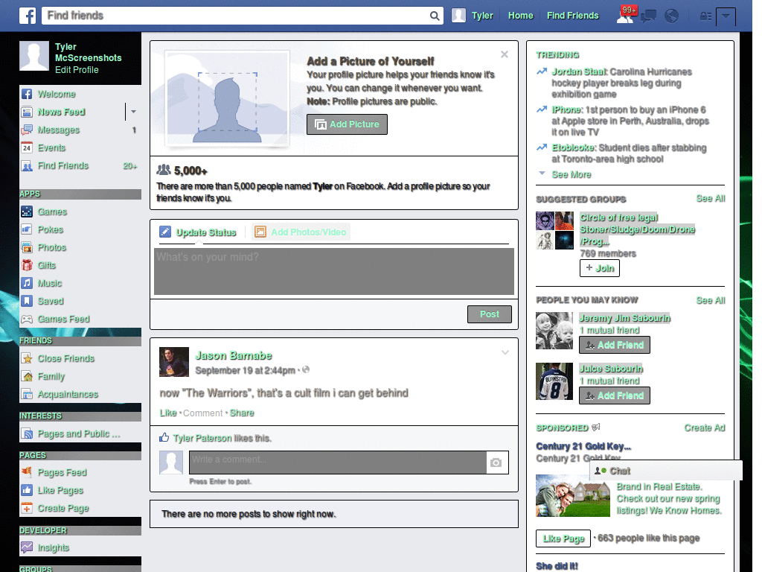The height and width of the screenshot is (572, 762).
Task: Click the Find friends search box
Action: click(236, 16)
